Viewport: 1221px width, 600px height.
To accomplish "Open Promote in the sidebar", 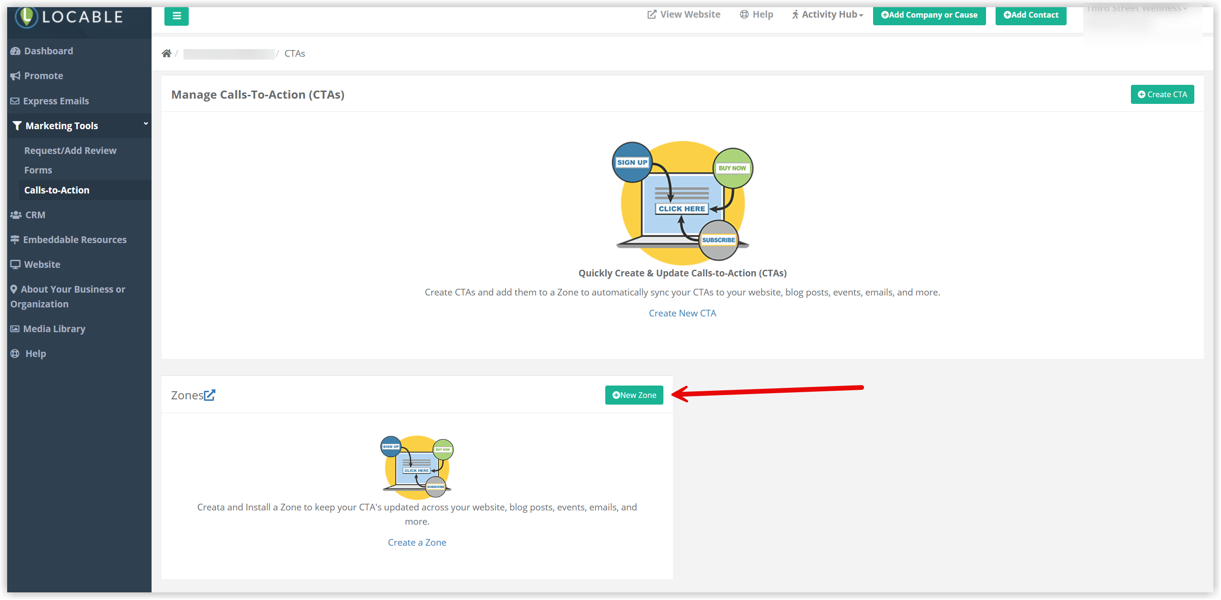I will pos(43,76).
